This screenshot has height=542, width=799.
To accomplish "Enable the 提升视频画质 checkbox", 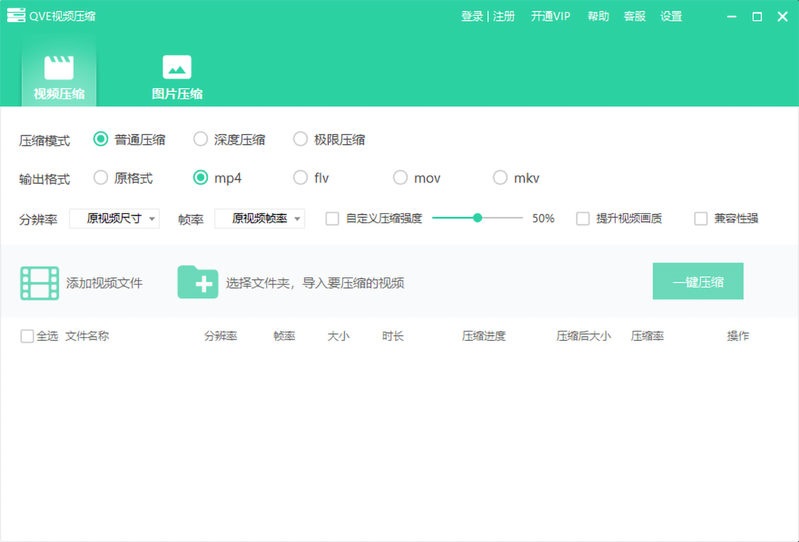I will point(583,218).
